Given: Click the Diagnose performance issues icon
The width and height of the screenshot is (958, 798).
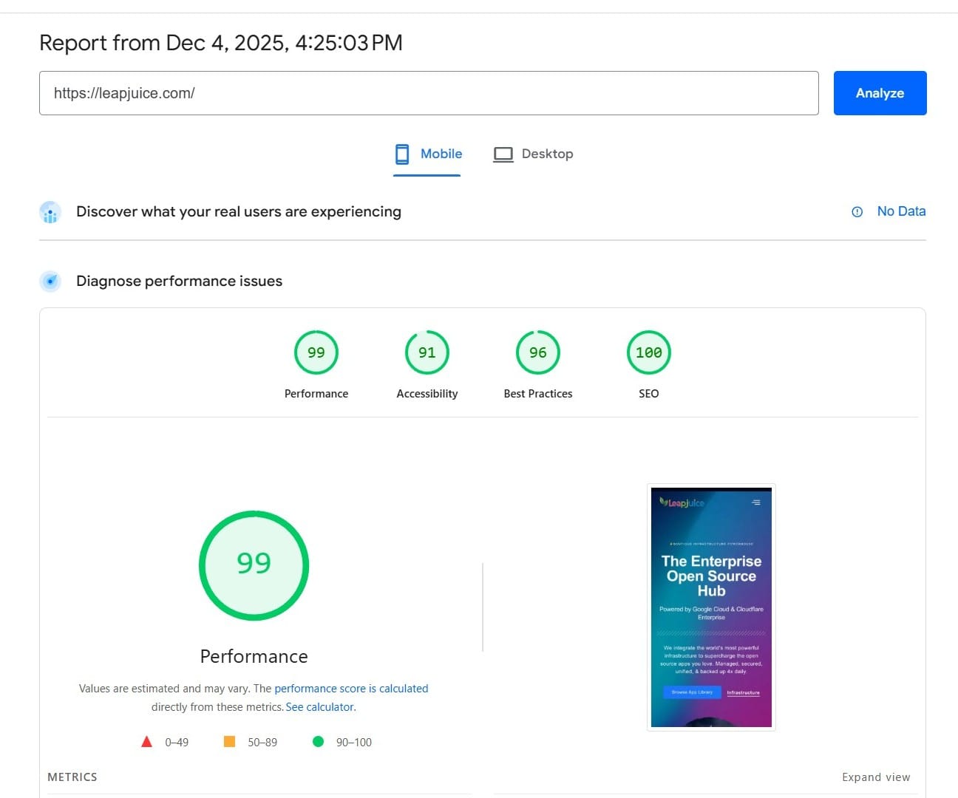Looking at the screenshot, I should point(50,281).
